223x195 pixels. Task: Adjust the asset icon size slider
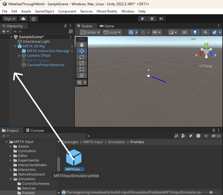coord(211,192)
